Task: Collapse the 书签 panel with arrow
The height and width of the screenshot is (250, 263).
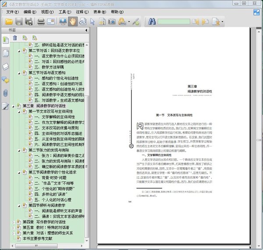Action: (86, 30)
